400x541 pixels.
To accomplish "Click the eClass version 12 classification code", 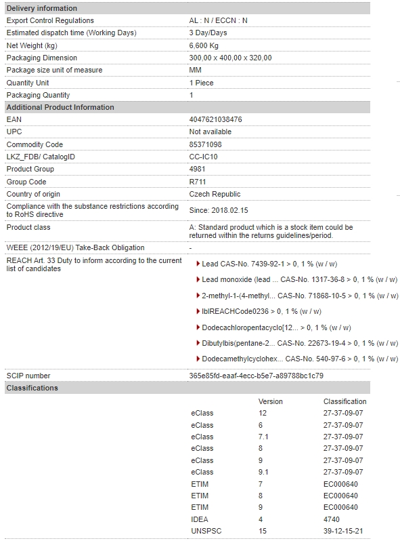I will [342, 413].
